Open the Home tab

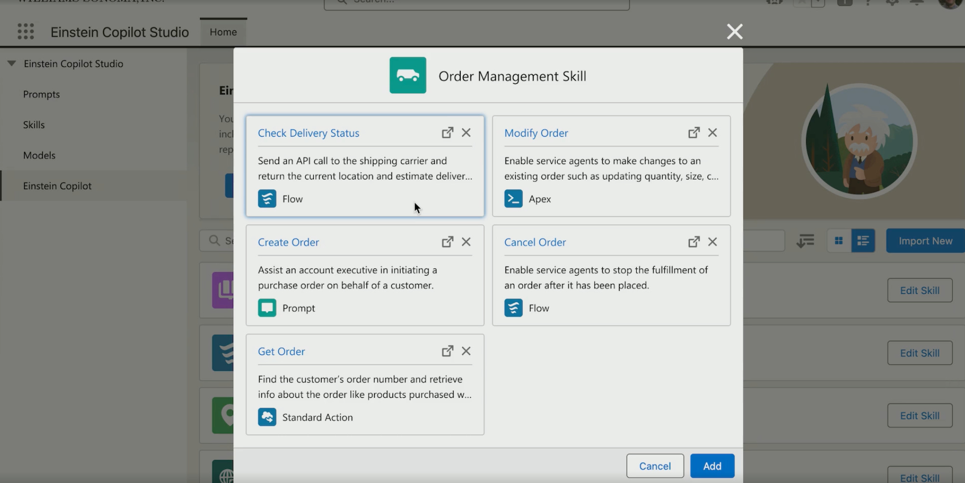point(223,32)
